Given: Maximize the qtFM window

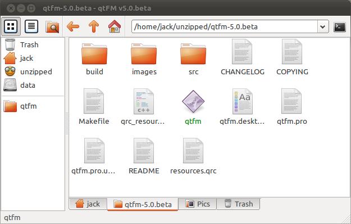Looking at the screenshot, I should click(x=31, y=8).
